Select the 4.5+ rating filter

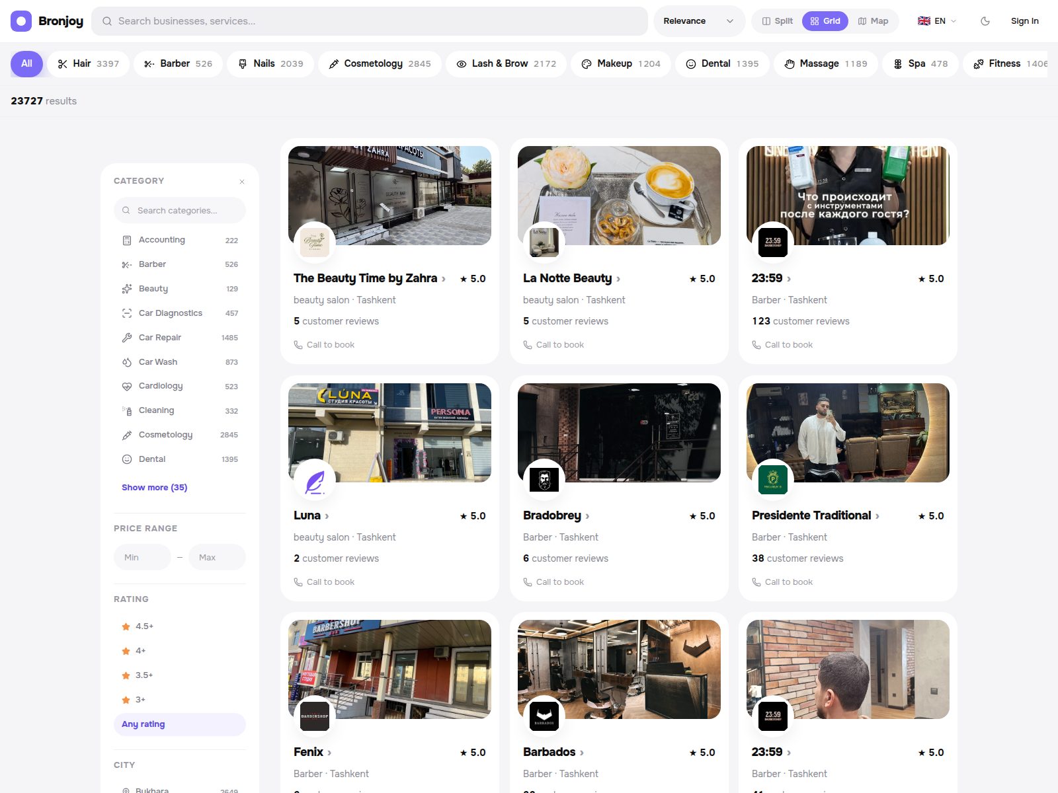coord(180,626)
